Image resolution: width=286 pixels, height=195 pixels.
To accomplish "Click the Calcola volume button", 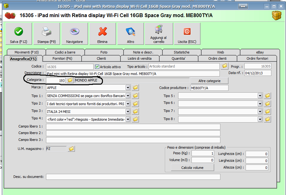I will [x=192, y=168].
